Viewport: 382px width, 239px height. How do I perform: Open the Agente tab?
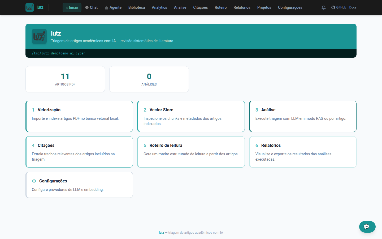click(x=113, y=7)
